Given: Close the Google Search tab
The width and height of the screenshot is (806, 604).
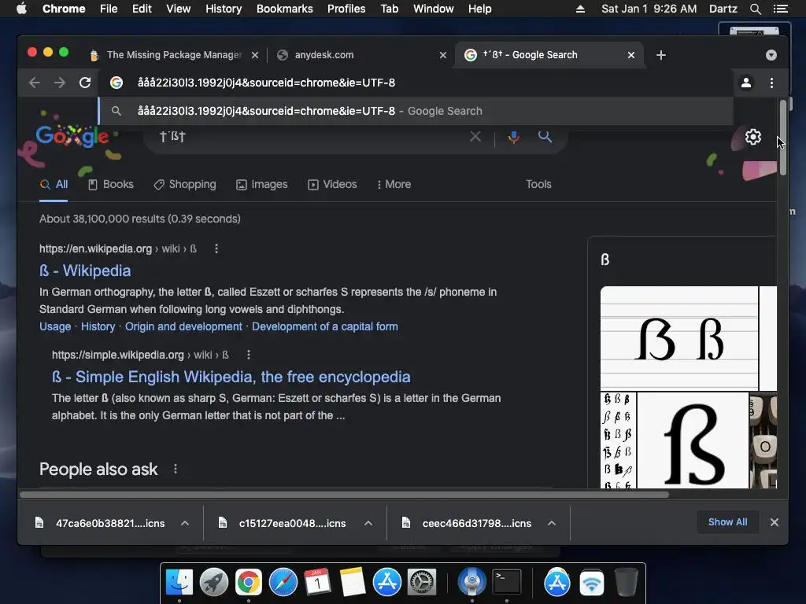Looking at the screenshot, I should [631, 55].
